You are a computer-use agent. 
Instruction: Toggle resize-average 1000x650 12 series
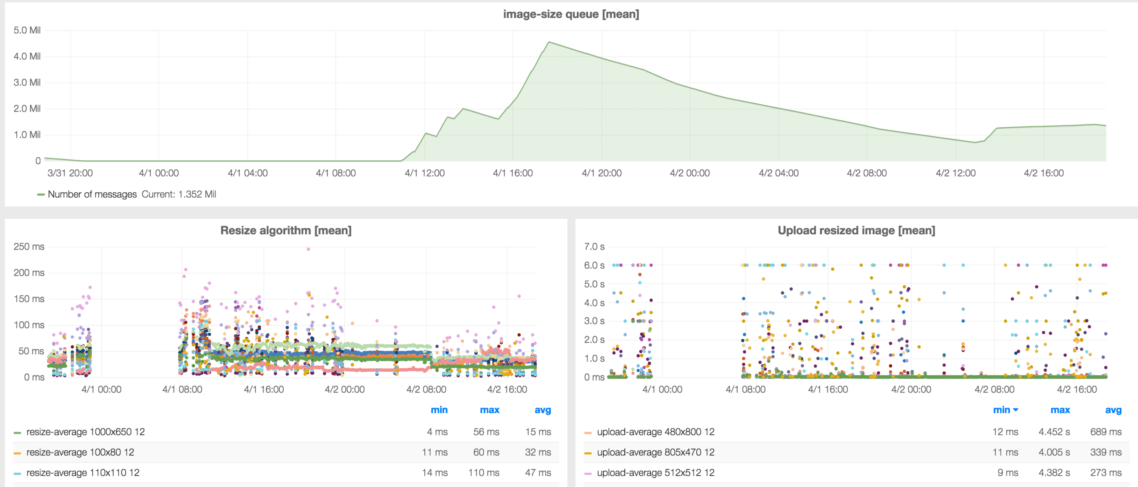coord(85,432)
